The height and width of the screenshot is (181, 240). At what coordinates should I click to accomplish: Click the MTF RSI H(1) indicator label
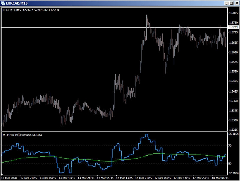click(x=22, y=135)
